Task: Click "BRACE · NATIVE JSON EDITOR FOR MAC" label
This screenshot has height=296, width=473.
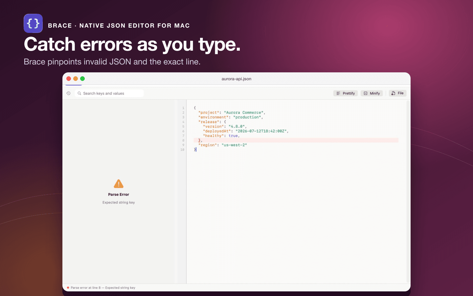Action: [x=119, y=26]
